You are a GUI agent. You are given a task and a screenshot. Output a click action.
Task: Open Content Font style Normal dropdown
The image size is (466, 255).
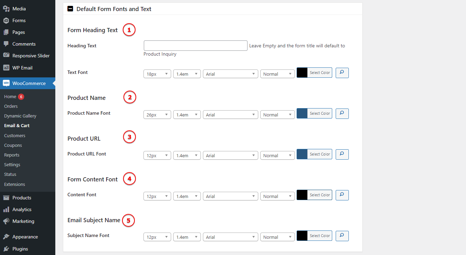(278, 196)
